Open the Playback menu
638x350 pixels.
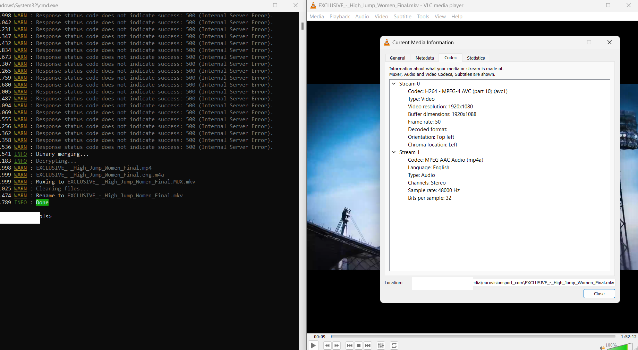339,17
